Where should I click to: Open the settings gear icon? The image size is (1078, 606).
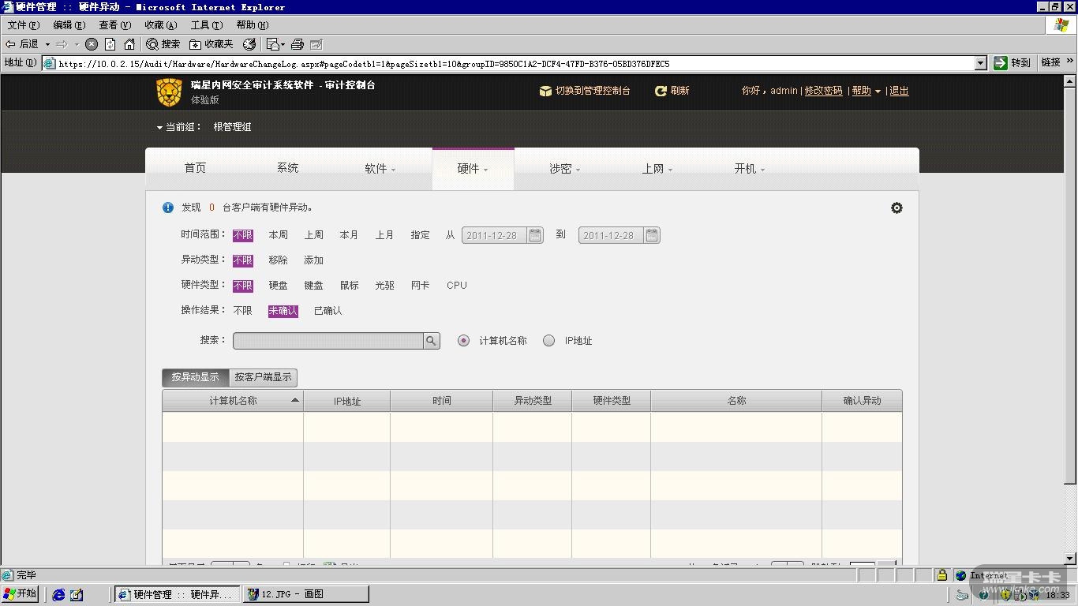click(896, 208)
